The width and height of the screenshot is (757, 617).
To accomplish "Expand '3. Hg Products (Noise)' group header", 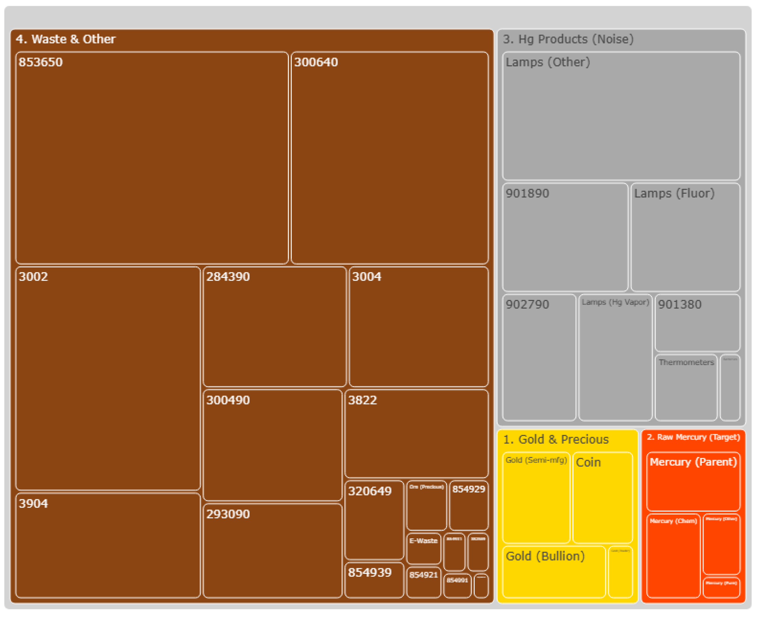I will pos(568,39).
